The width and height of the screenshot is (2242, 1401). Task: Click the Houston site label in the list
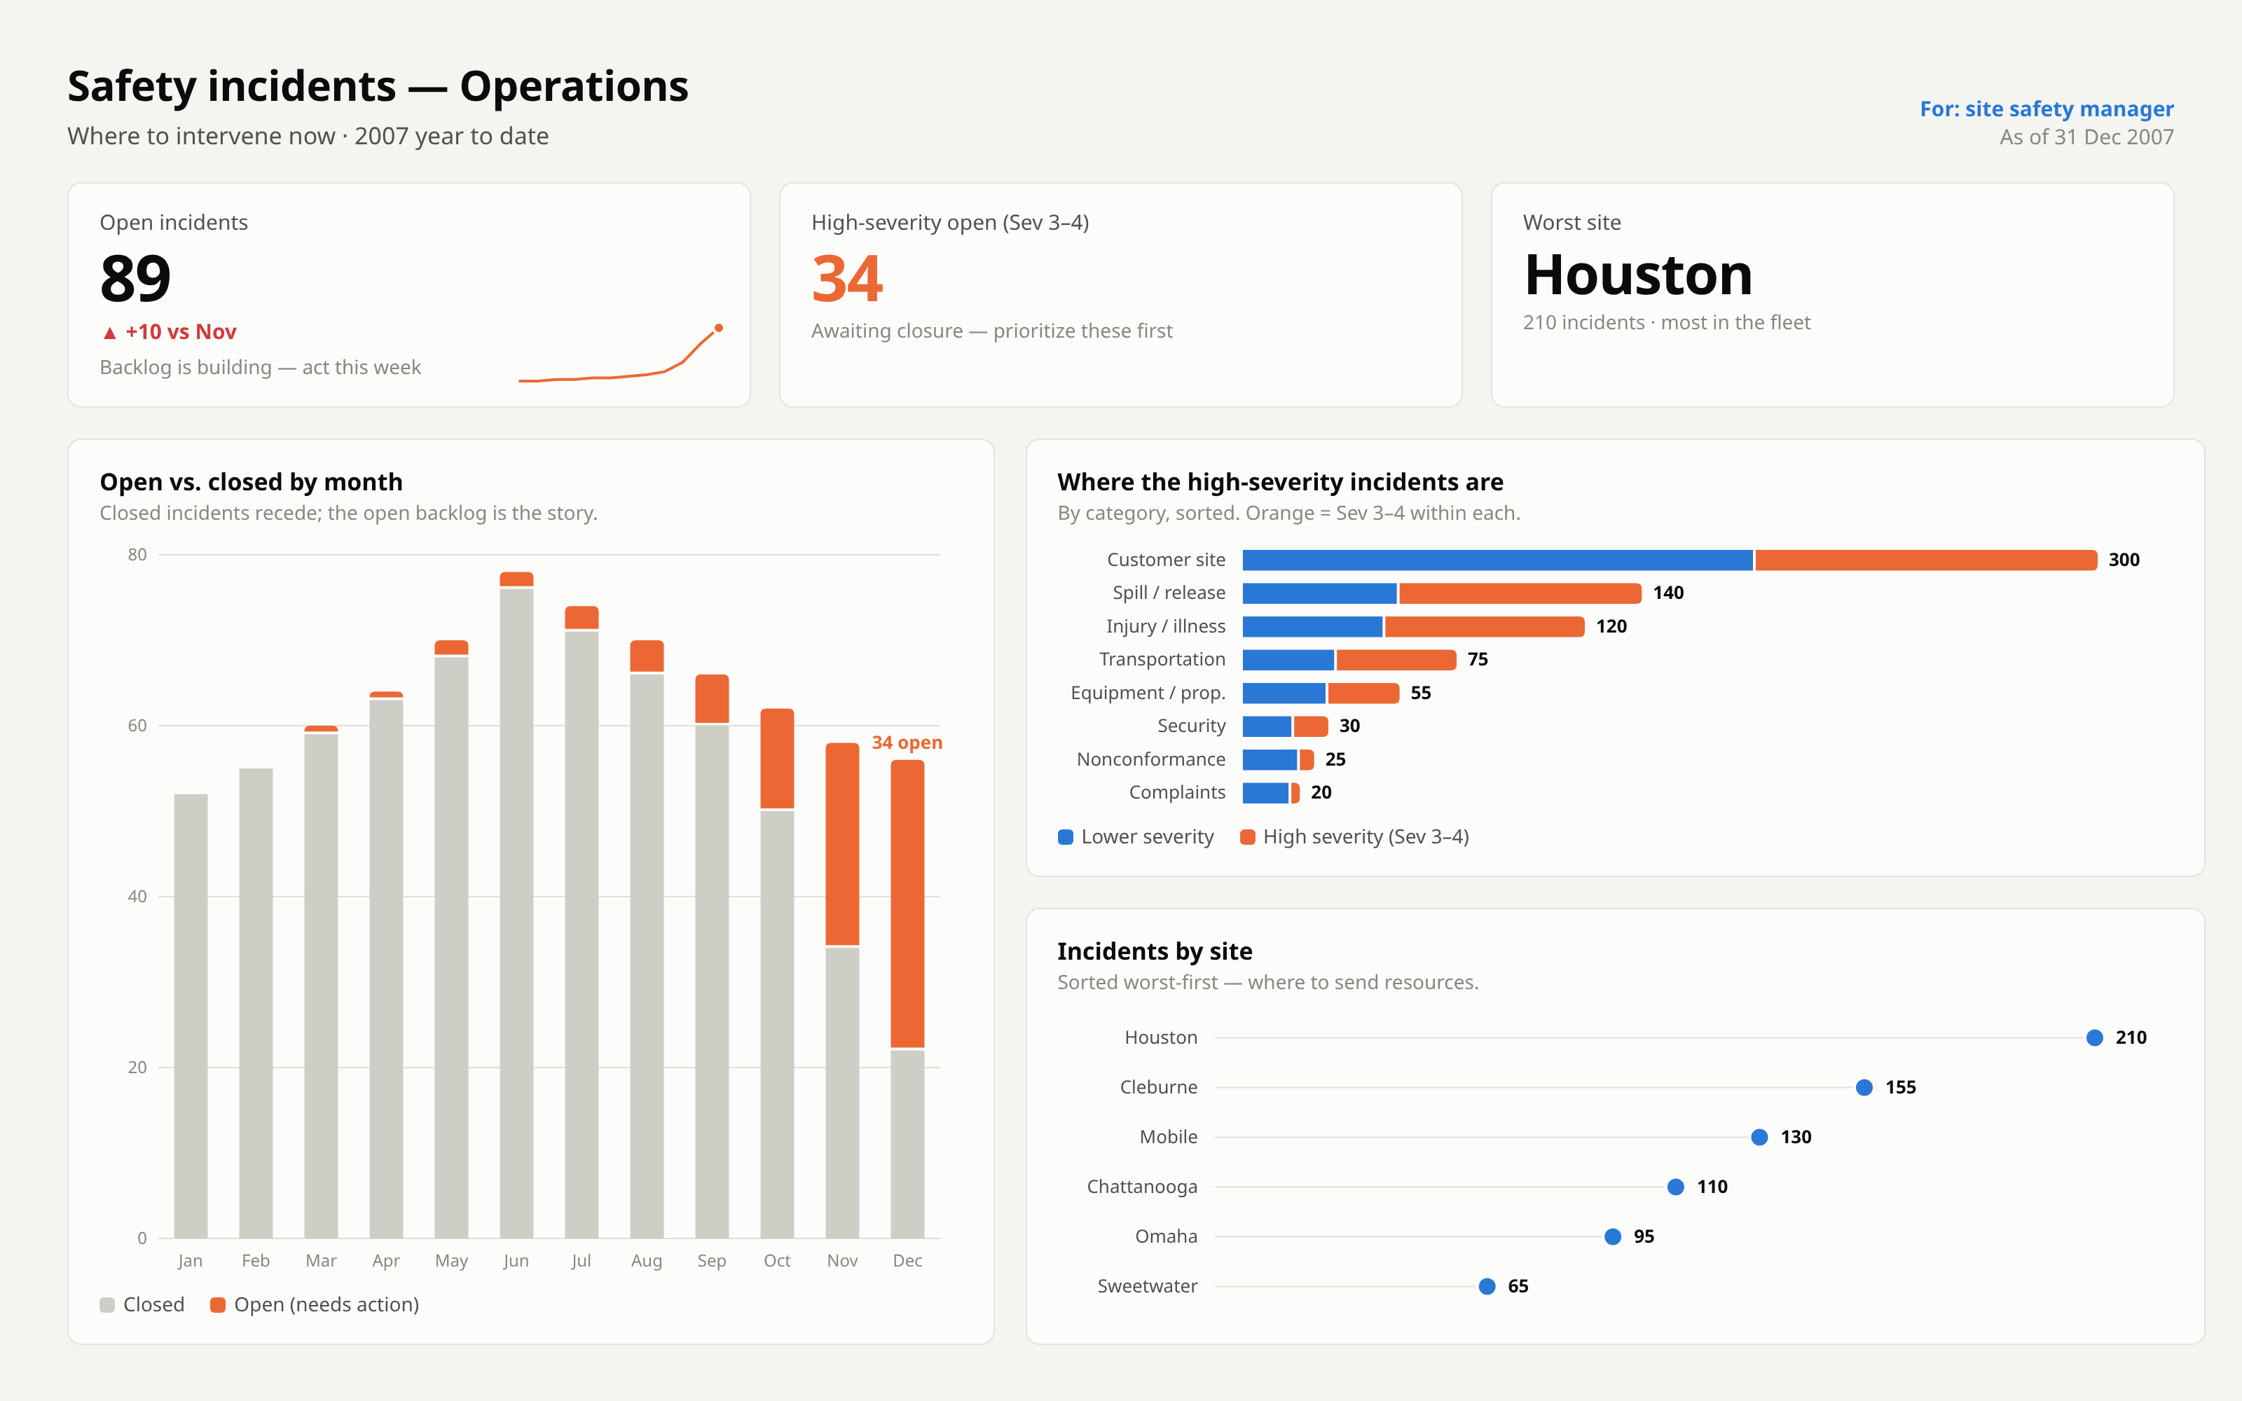[1161, 1037]
